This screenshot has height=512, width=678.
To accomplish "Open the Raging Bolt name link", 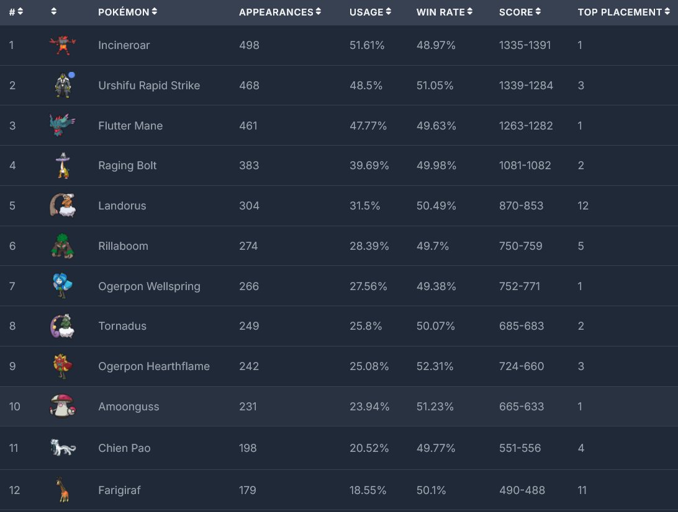I will click(127, 166).
